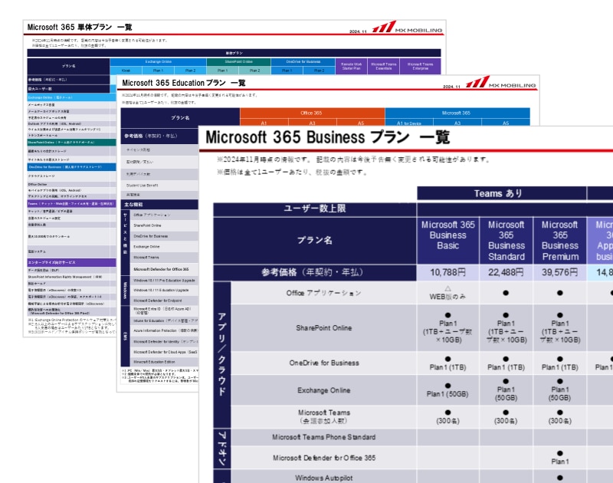Click the "Windows 10 / 11 Pro Education Upgrade" row
The height and width of the screenshot is (483, 613).
[164, 281]
